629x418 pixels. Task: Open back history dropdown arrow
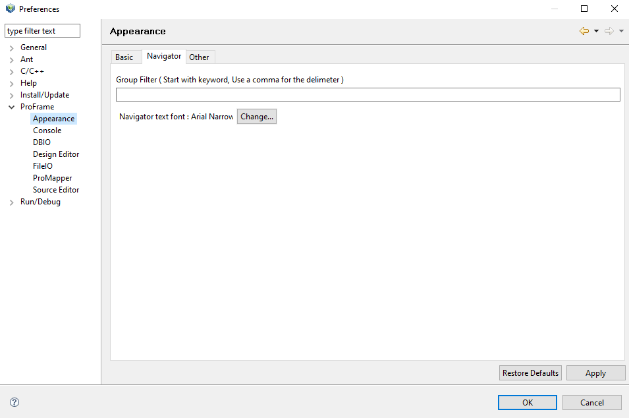[596, 31]
